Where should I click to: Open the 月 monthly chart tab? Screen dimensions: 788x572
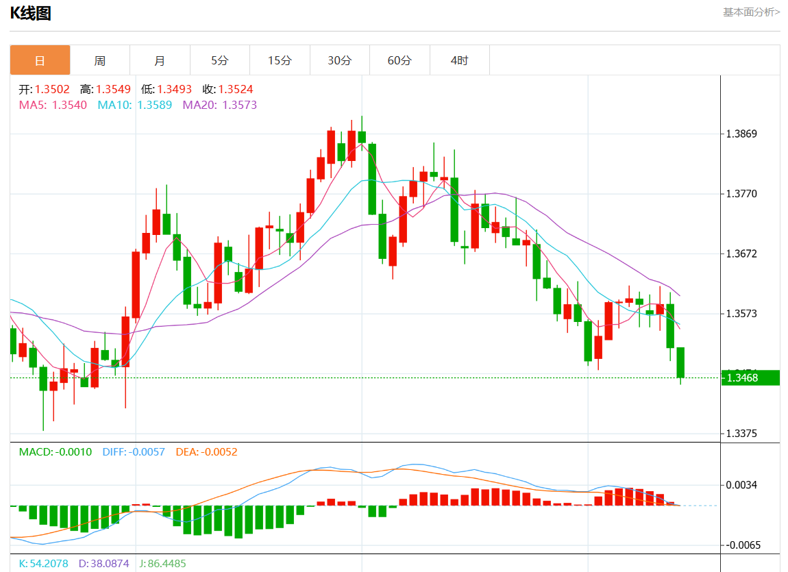pos(160,60)
